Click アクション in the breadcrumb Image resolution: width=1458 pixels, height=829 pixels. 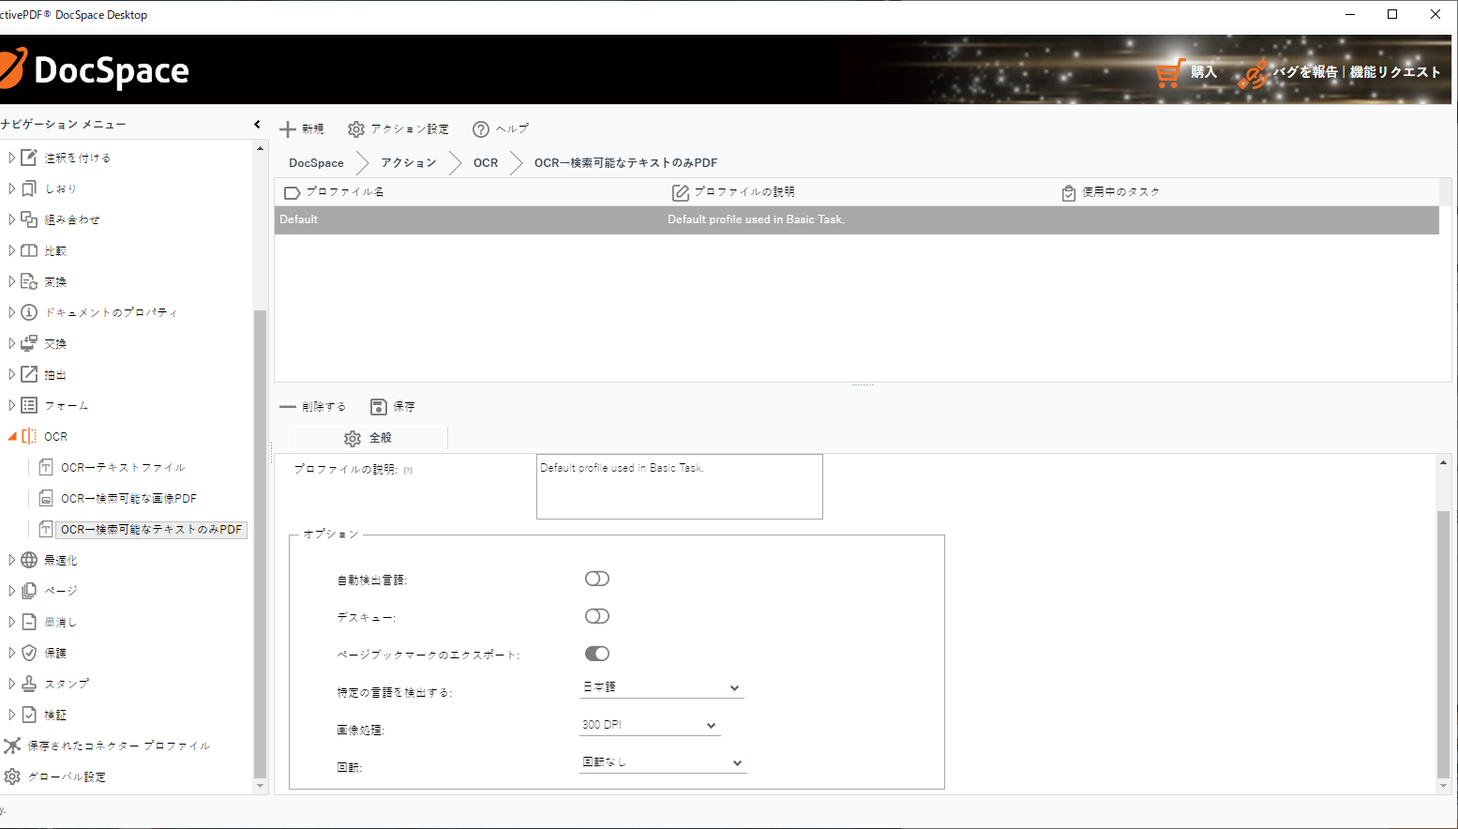(x=409, y=163)
